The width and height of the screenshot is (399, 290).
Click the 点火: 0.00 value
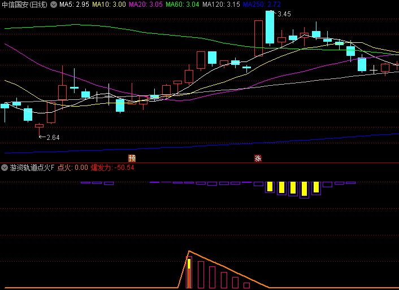(73, 168)
